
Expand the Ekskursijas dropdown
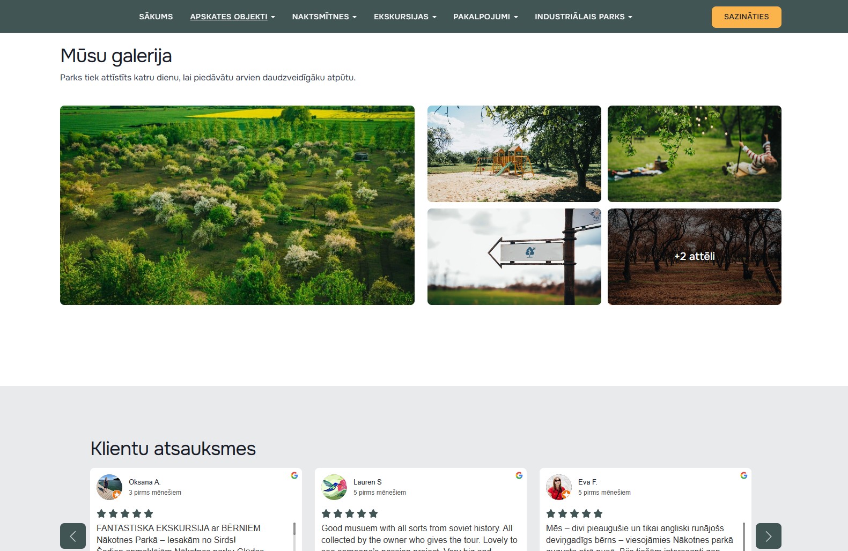pos(405,17)
